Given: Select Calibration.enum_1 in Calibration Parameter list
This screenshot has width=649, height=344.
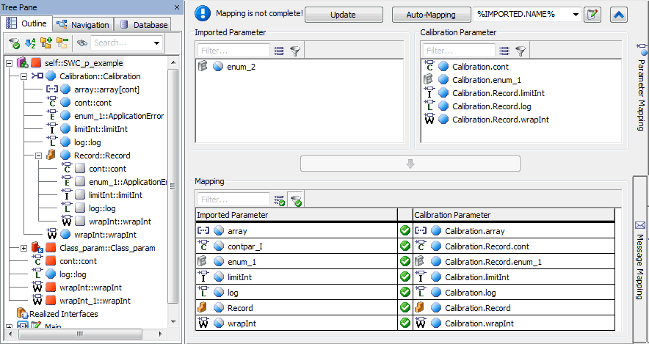Looking at the screenshot, I should click(x=486, y=80).
